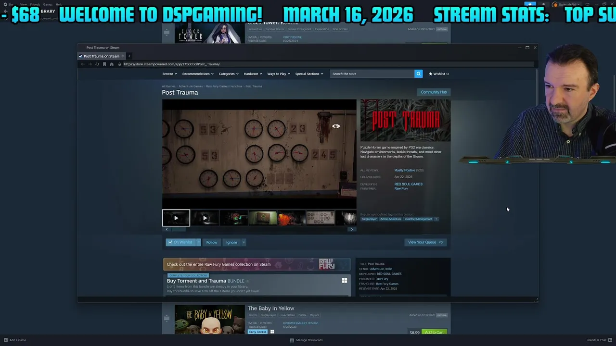Select the Action-Adventure tag
The width and height of the screenshot is (616, 346).
click(390, 219)
